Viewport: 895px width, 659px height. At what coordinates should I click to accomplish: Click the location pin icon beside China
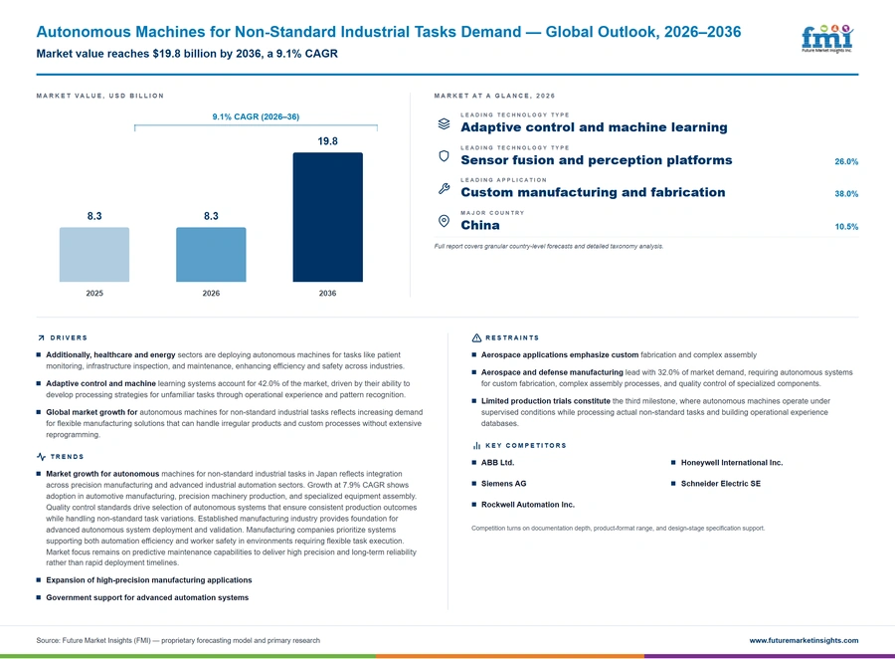pos(444,221)
